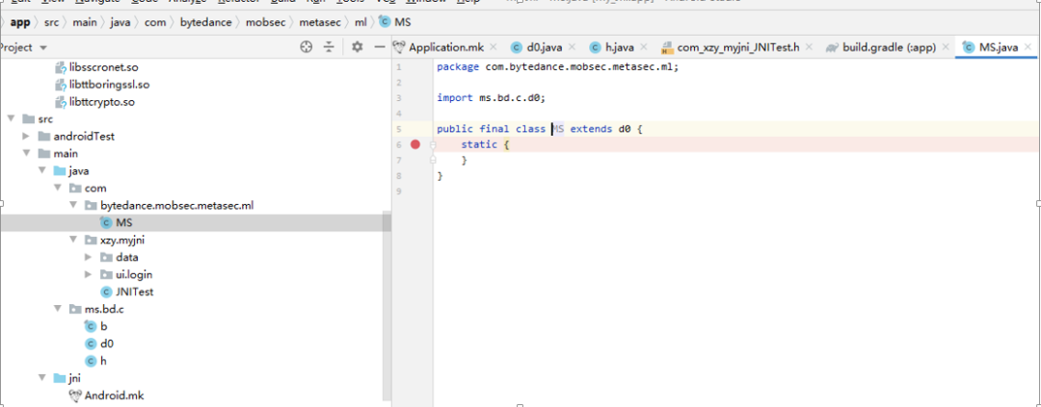The width and height of the screenshot is (1041, 407).
Task: Collapse the java folder arrow
Action: pos(41,171)
